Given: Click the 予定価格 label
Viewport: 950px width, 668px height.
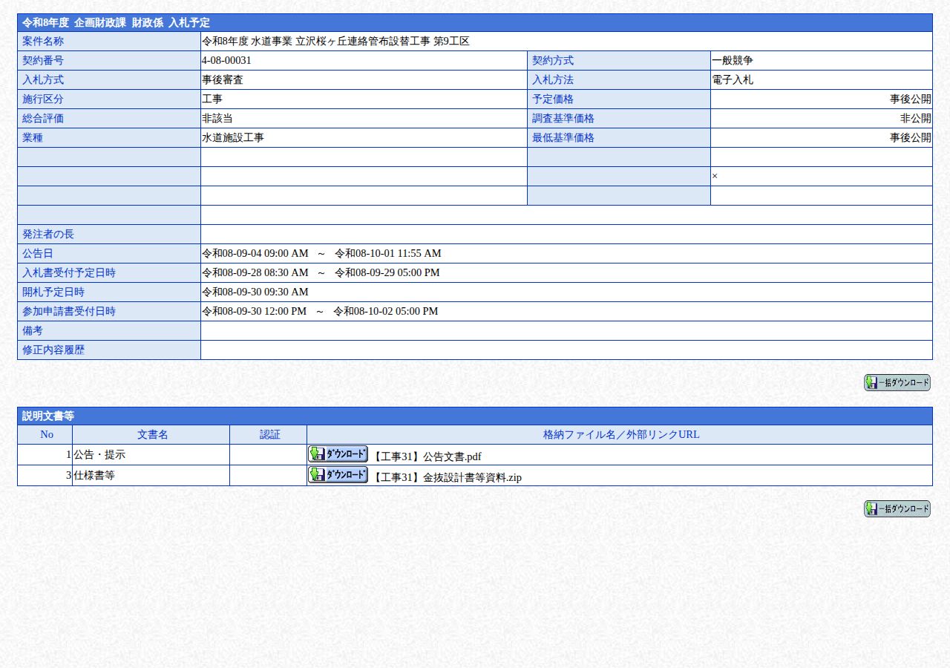Looking at the screenshot, I should point(553,99).
